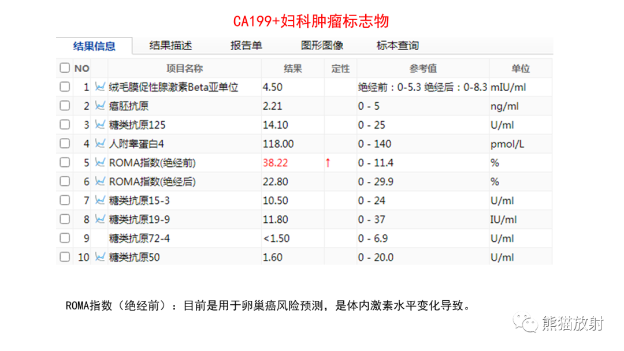Select the 糖类抗原72-4 item name
Screen dimensions: 624x351
point(139,238)
